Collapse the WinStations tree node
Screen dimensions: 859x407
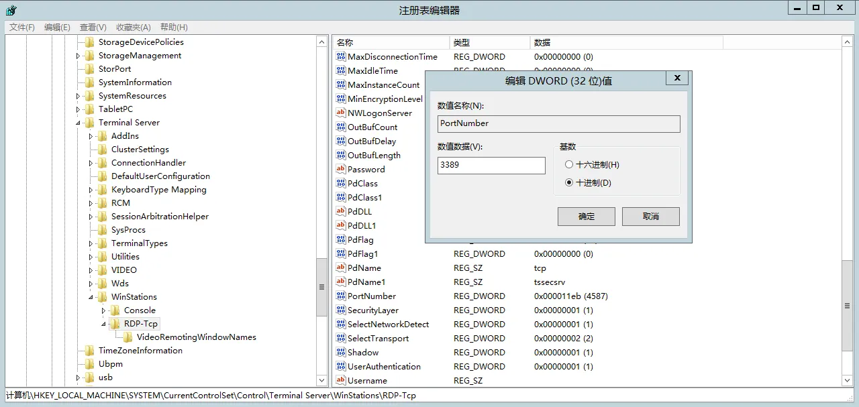tap(89, 297)
